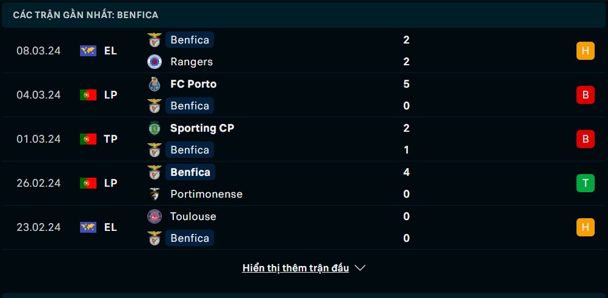Viewport: 608px width, 298px height.
Task: Click the Europe flag icon beside 08.03.24
Action: [88, 51]
